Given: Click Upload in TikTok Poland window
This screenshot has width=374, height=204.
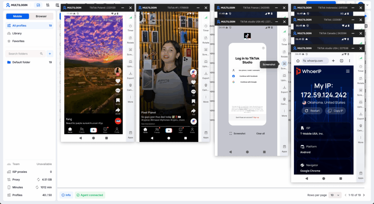Looking at the screenshot, I should click(x=130, y=63).
